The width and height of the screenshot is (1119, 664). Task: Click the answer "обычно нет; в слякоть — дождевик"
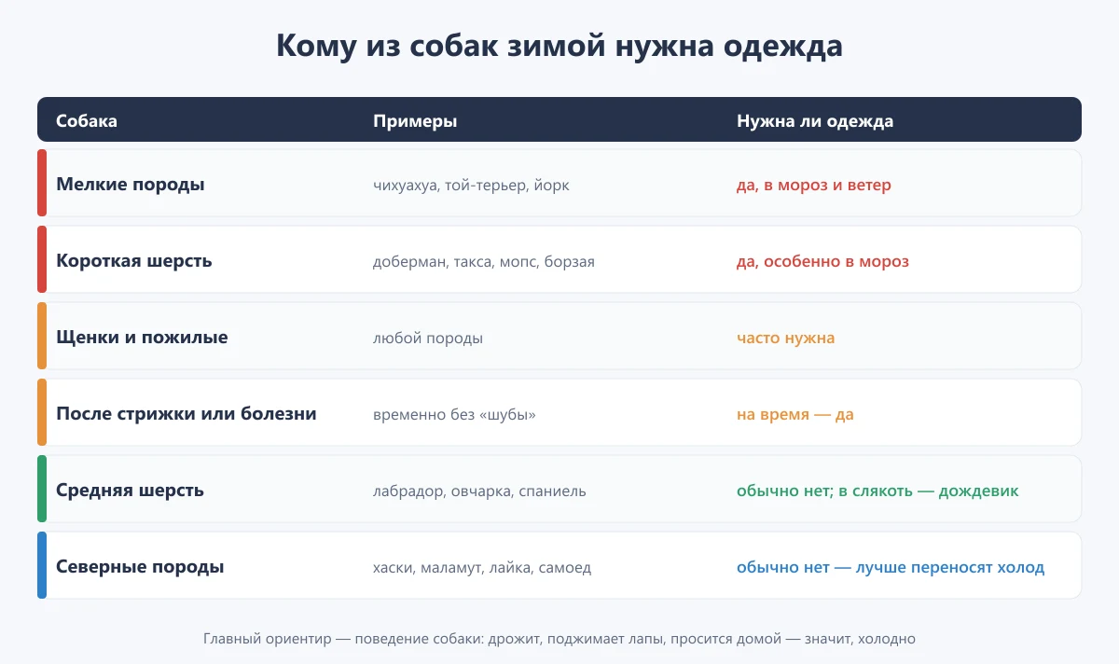pyautogui.click(x=877, y=491)
